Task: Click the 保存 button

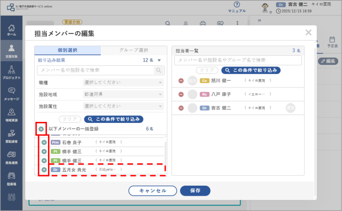Action: pos(195,191)
